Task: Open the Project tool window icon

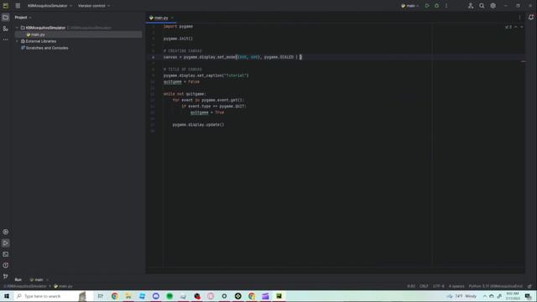Action: pyautogui.click(x=6, y=18)
